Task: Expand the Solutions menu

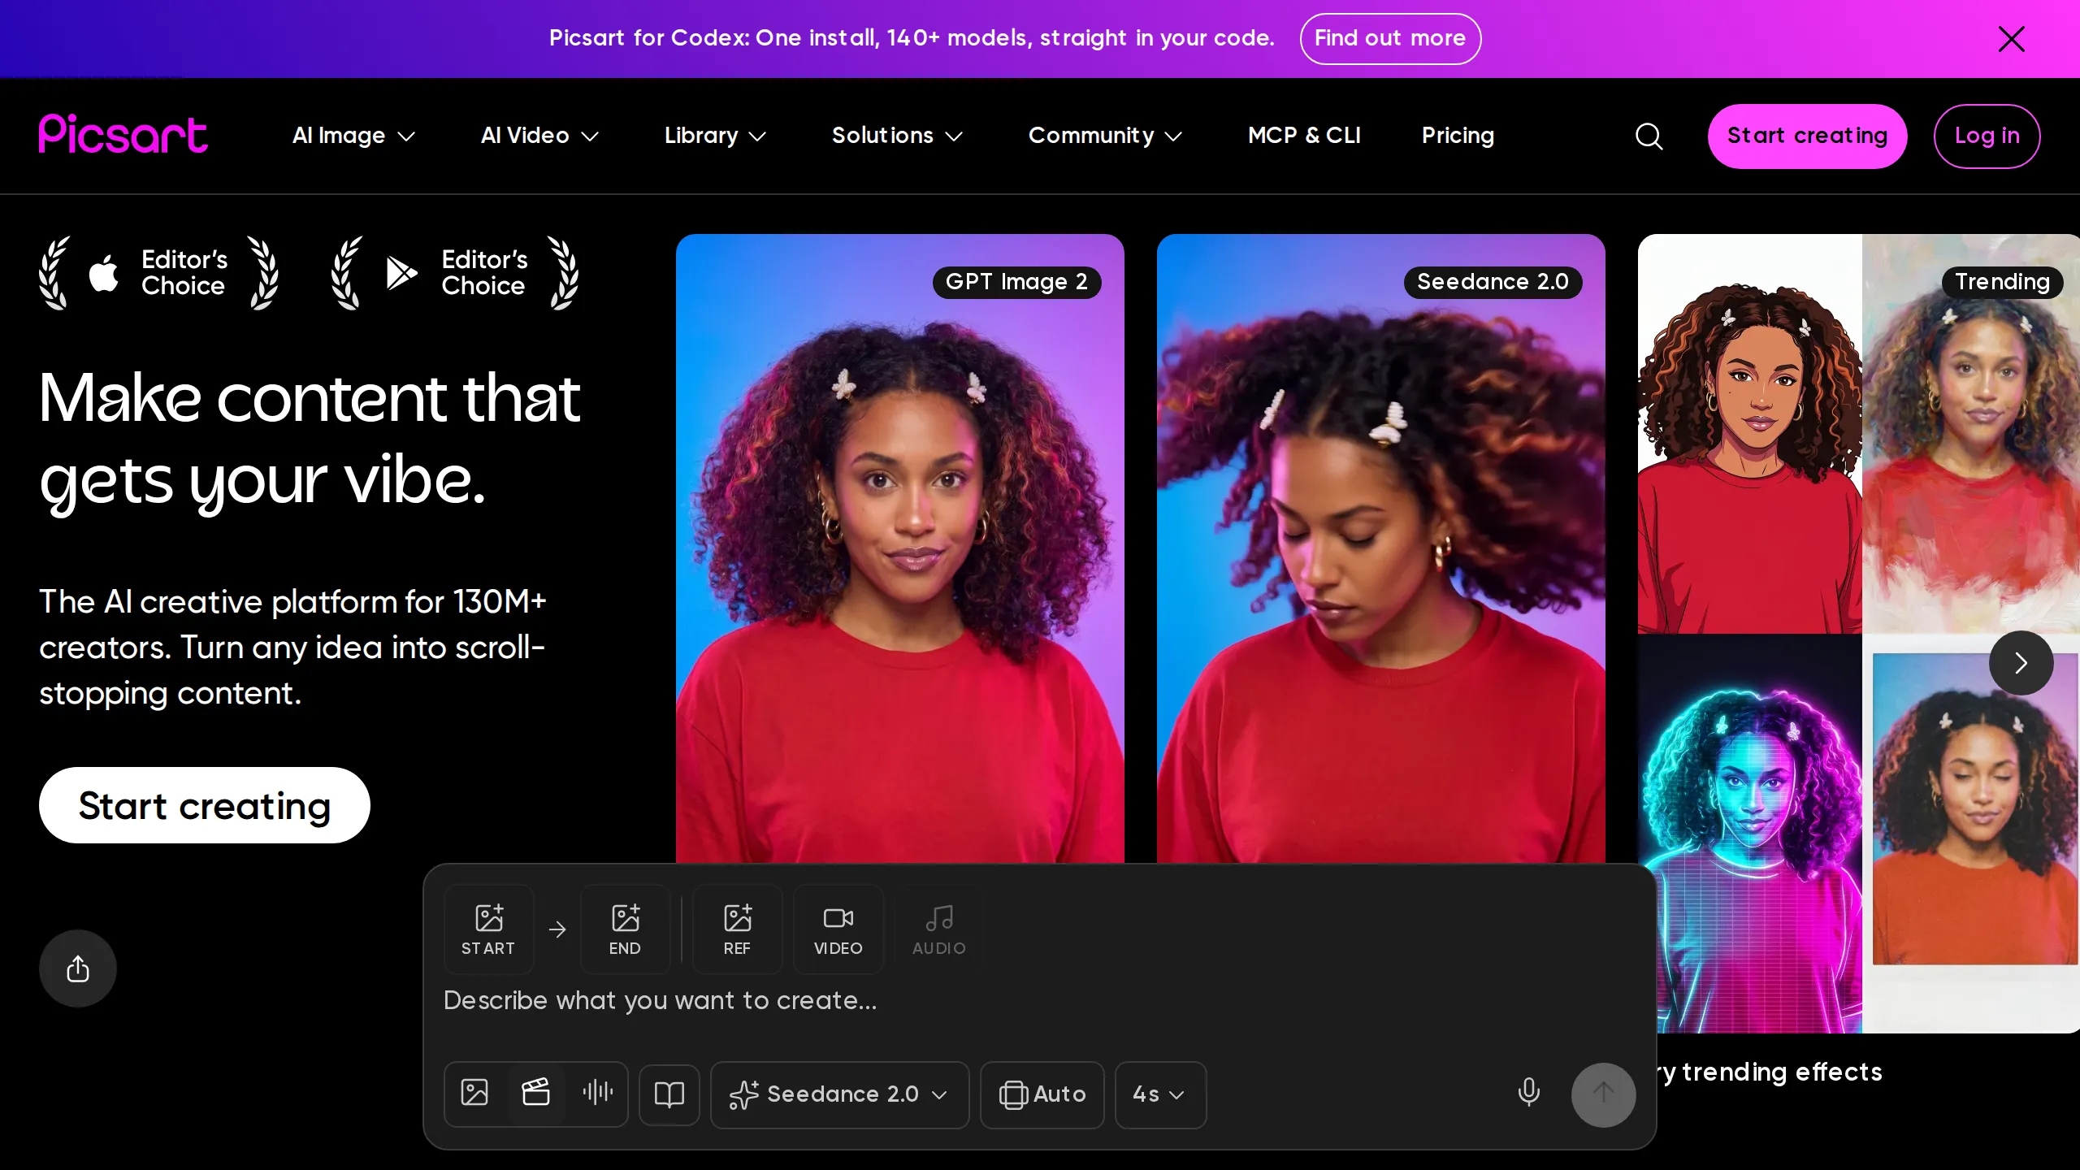Action: (x=897, y=136)
